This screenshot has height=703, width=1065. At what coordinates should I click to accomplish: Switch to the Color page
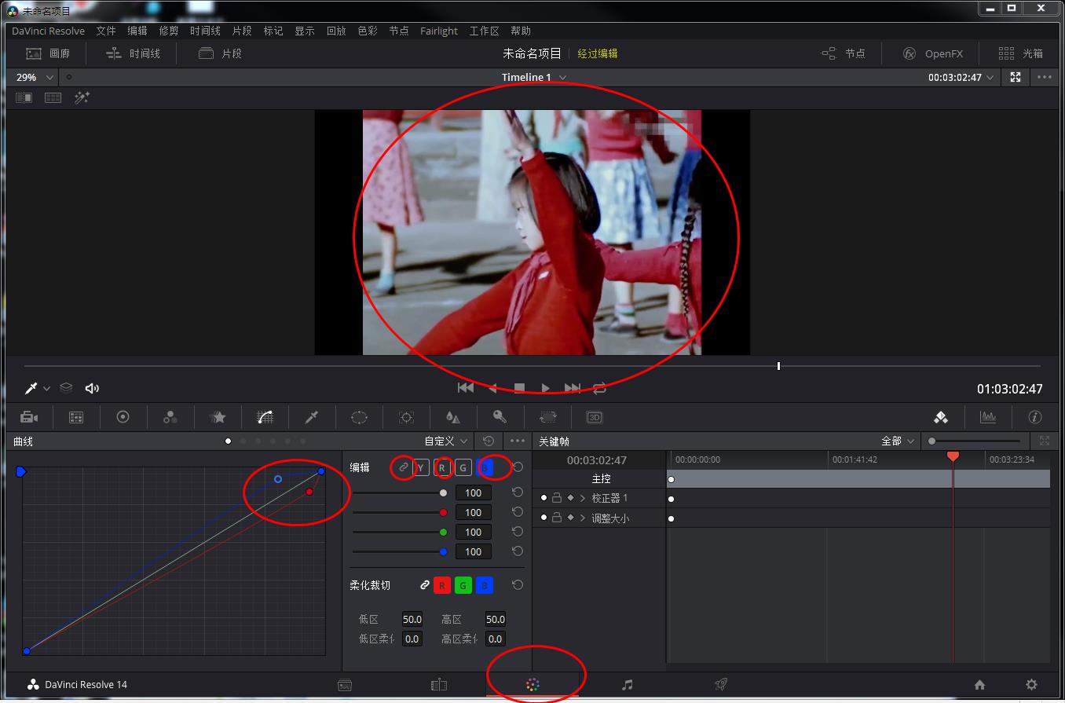pyautogui.click(x=532, y=685)
